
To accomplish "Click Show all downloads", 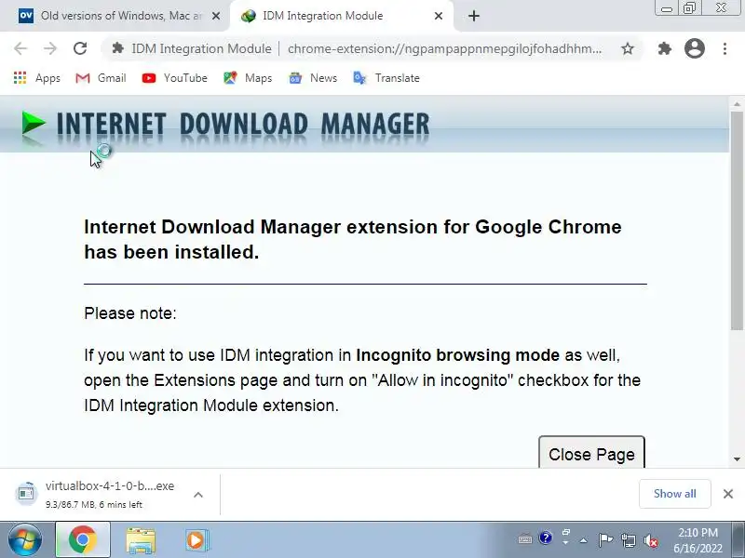I will click(x=674, y=494).
